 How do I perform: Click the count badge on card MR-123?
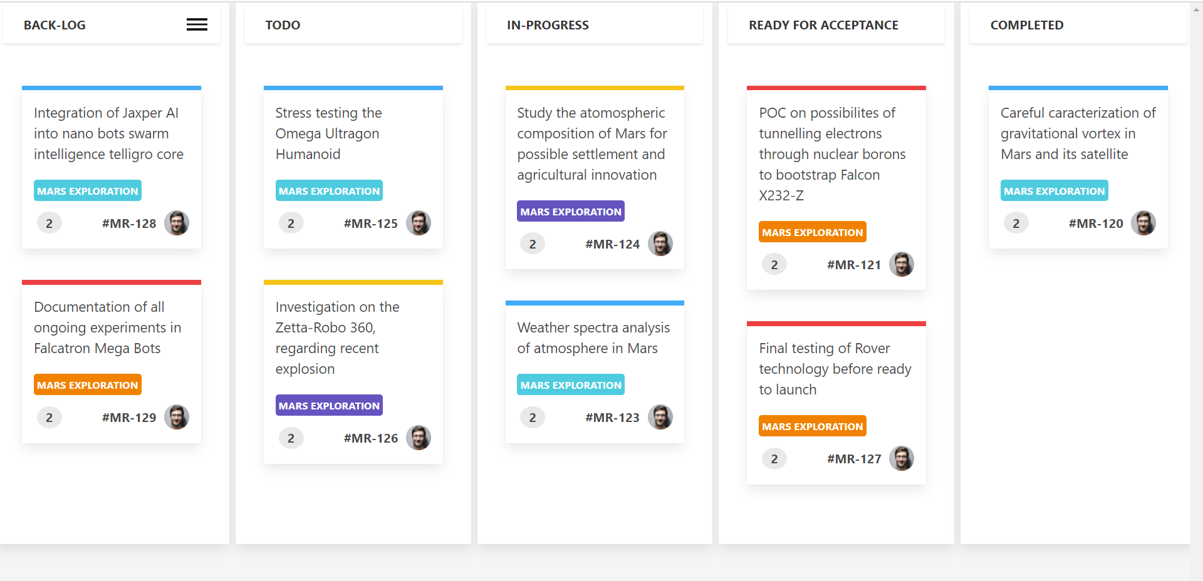[533, 417]
